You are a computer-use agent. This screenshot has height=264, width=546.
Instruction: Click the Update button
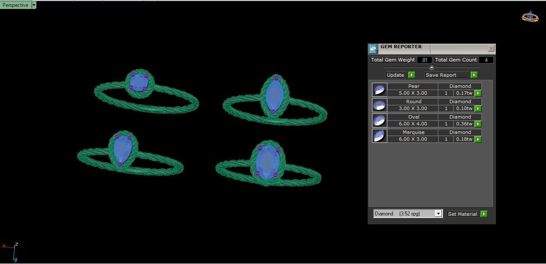(x=395, y=75)
